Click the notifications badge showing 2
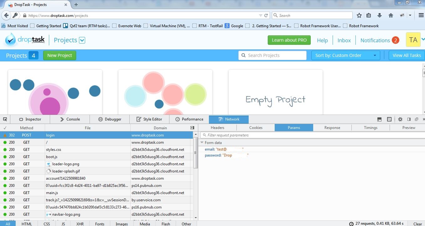 pyautogui.click(x=395, y=40)
